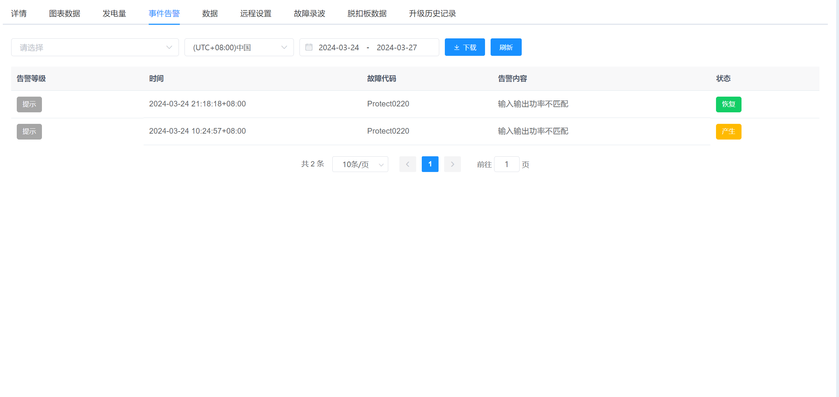Viewport: 839px width, 397px height.
Task: Click the 状态 column header
Action: point(723,78)
